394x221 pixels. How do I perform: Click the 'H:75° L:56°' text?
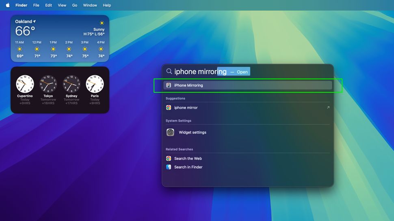[94, 34]
